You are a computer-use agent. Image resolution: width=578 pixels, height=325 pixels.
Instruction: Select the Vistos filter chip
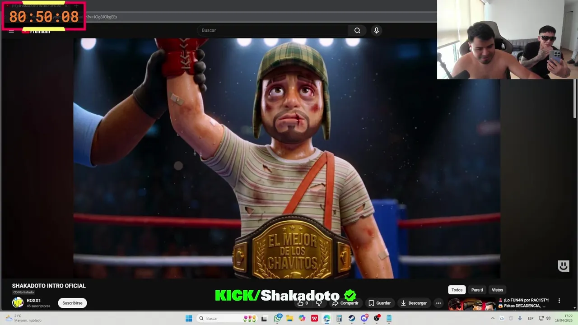[497, 290]
